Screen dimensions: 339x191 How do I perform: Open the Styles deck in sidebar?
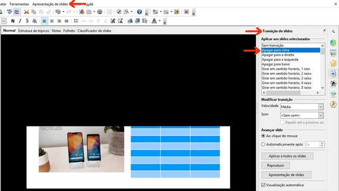pyautogui.click(x=333, y=83)
